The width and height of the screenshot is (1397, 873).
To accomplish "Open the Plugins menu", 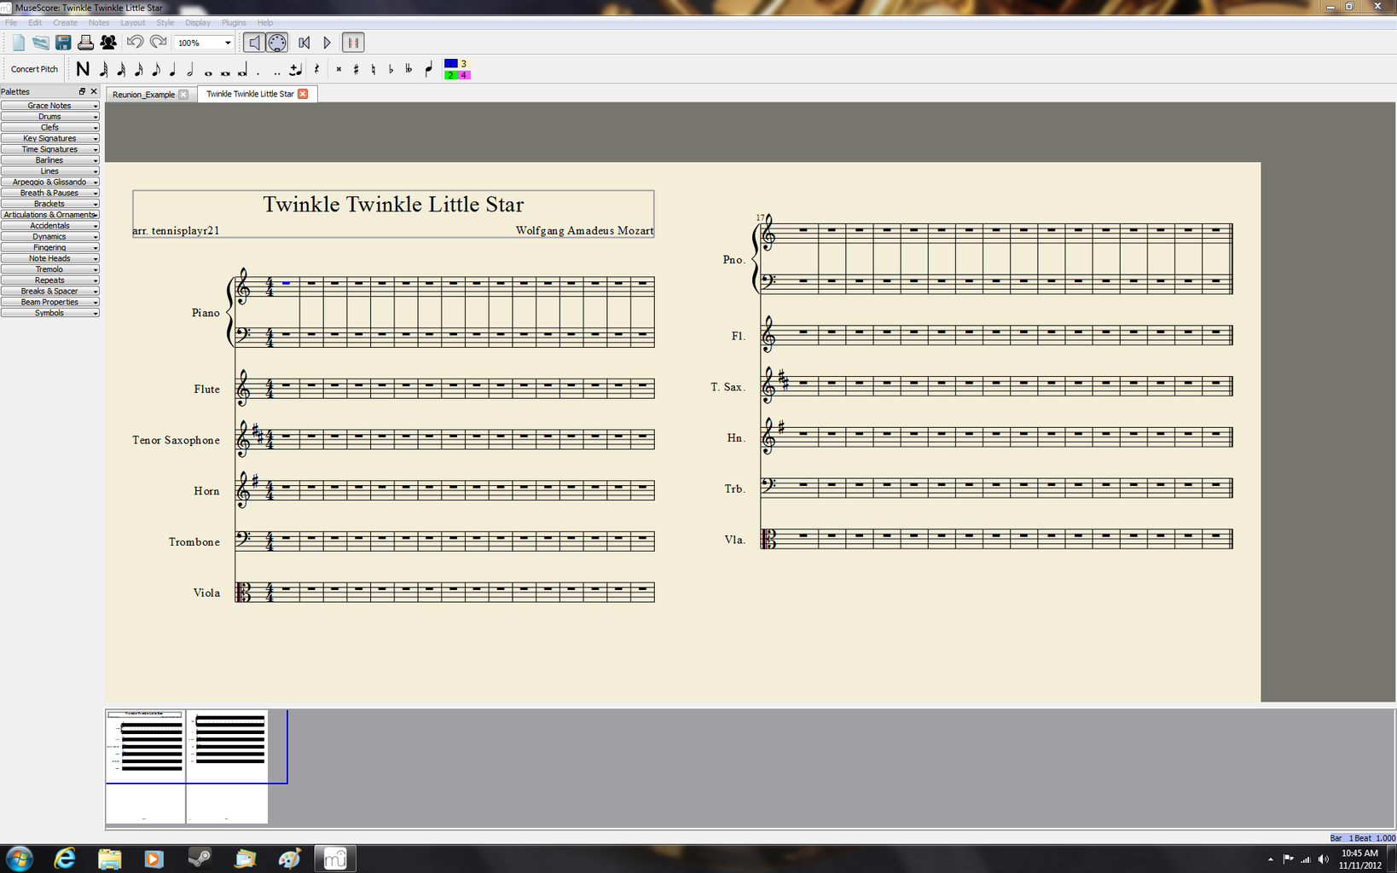I will pyautogui.click(x=234, y=23).
